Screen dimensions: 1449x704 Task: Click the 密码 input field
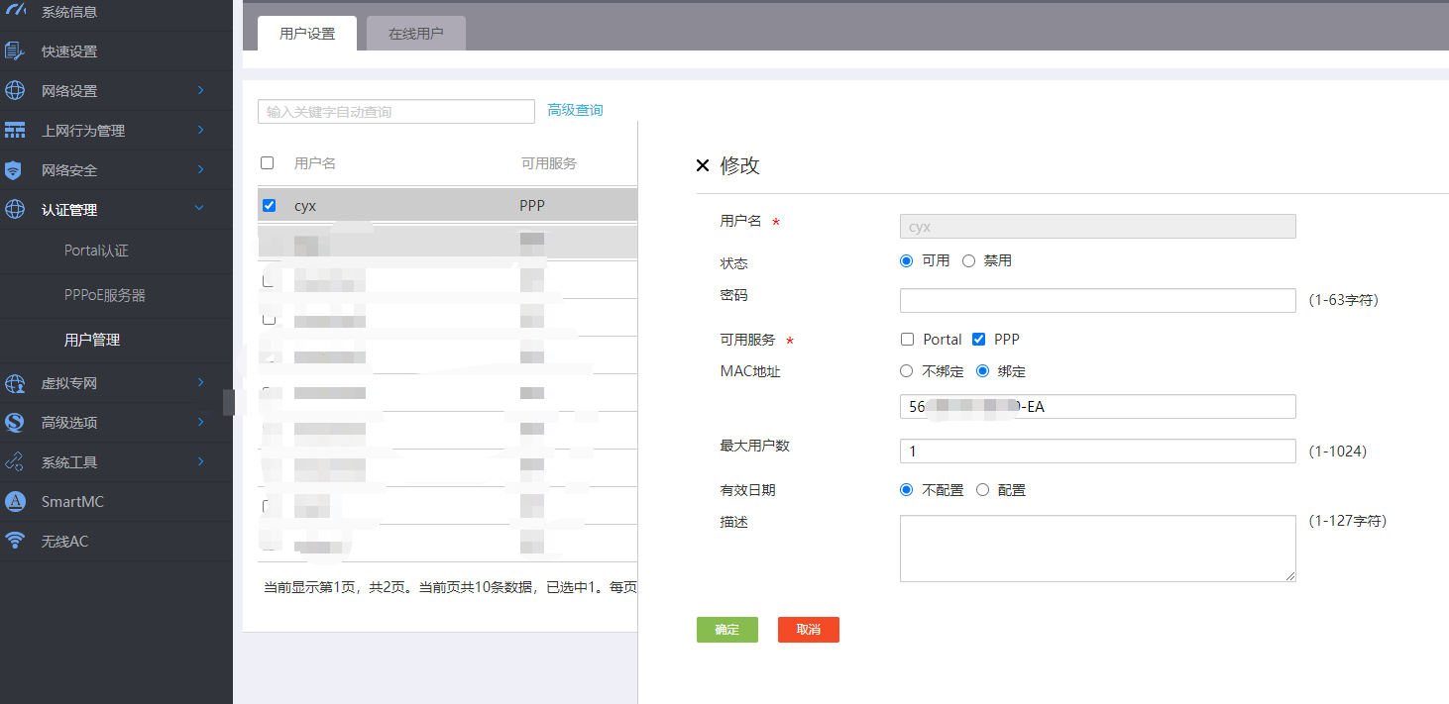1097,301
